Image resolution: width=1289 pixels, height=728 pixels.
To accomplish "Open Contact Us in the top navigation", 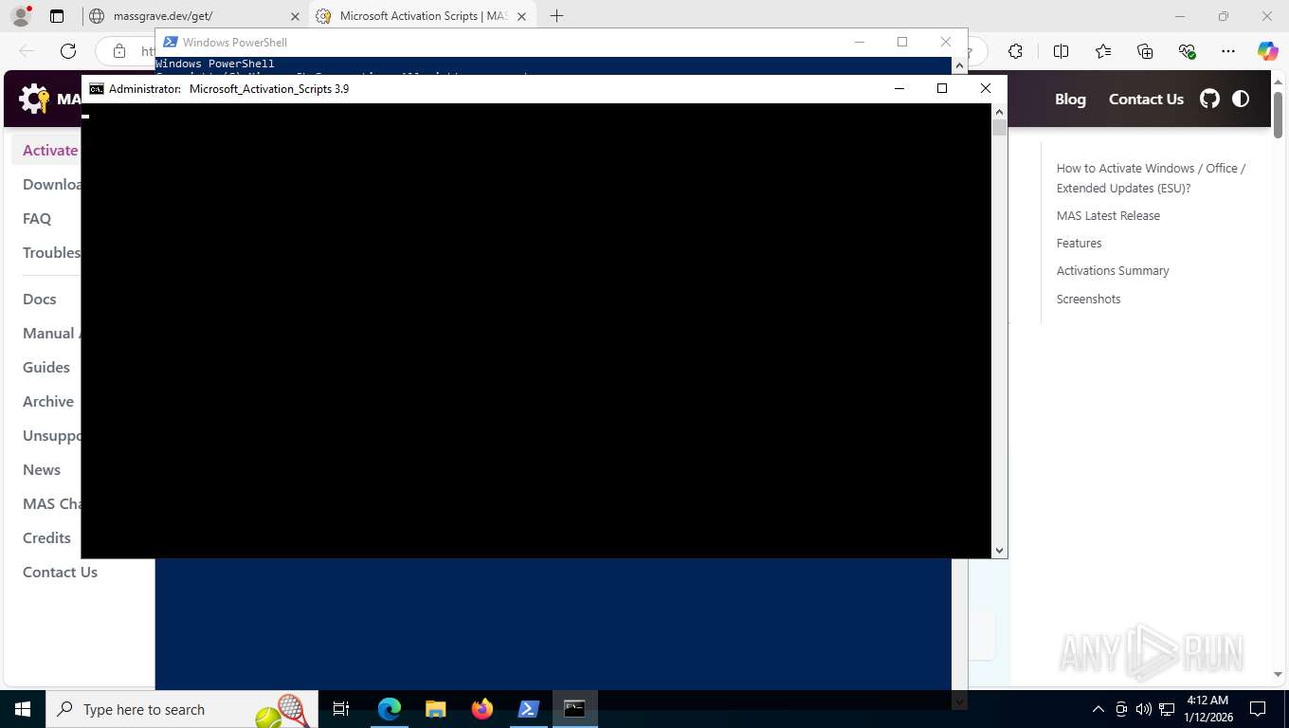I will click(x=1146, y=99).
